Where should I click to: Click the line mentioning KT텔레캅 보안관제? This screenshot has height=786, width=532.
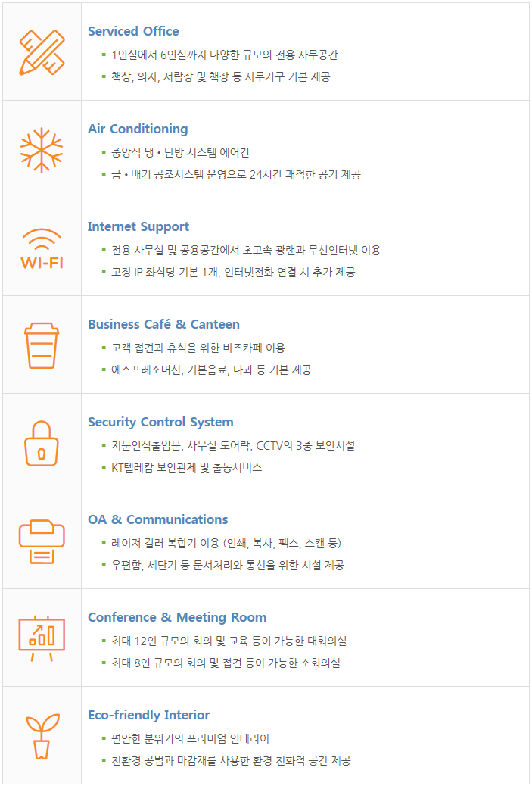186,468
